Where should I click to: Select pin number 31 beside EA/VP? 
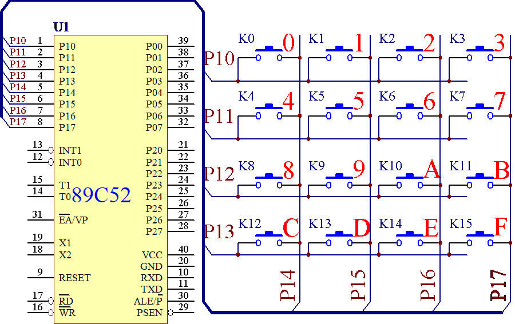(x=37, y=214)
